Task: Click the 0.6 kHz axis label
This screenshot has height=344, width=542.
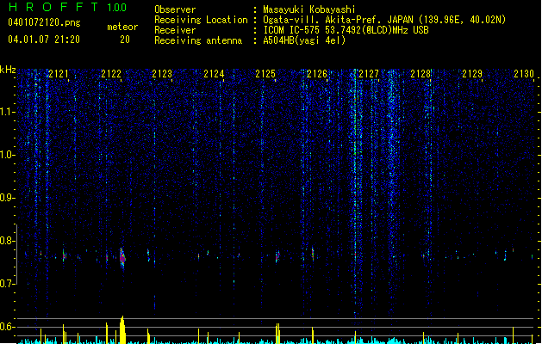Action: pyautogui.click(x=8, y=327)
